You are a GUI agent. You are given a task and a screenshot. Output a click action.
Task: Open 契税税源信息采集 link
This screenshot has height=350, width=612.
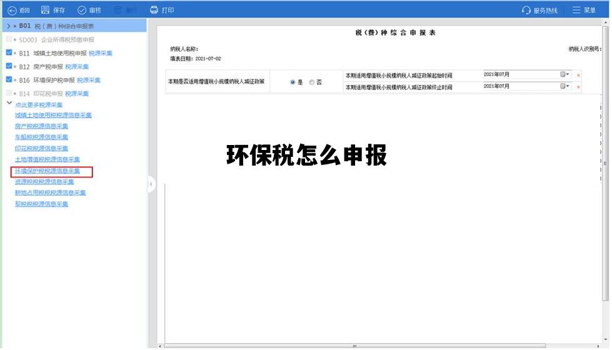(41, 204)
